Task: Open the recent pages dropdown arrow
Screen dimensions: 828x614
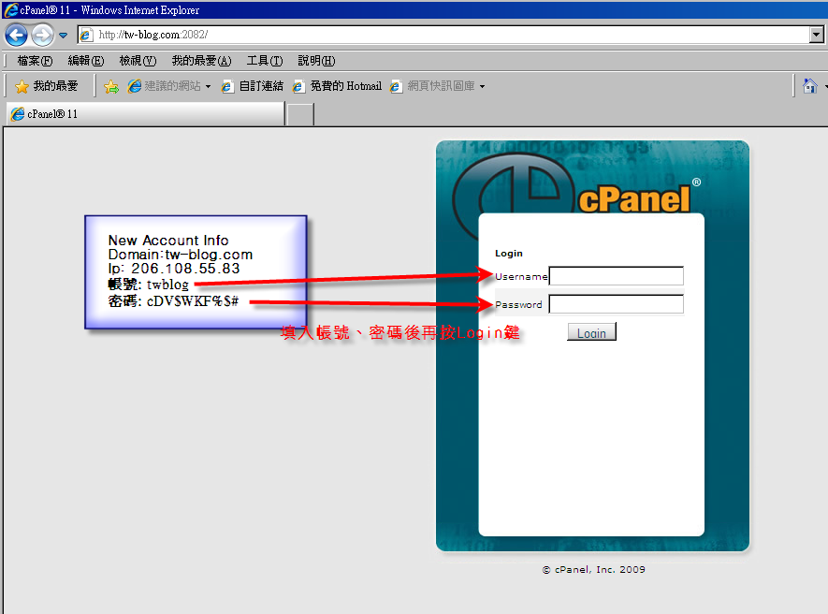Action: [x=63, y=36]
